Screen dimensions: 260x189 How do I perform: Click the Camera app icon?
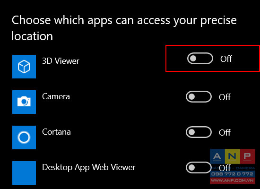click(x=24, y=102)
